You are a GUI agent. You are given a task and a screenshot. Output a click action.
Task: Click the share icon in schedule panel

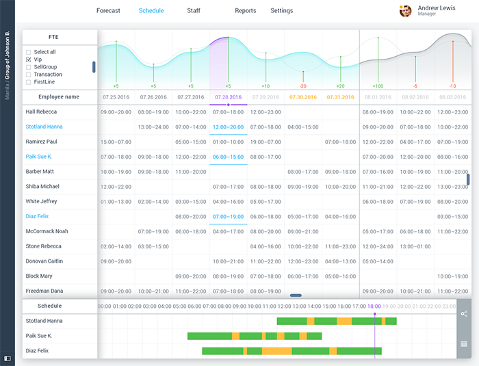pyautogui.click(x=464, y=314)
